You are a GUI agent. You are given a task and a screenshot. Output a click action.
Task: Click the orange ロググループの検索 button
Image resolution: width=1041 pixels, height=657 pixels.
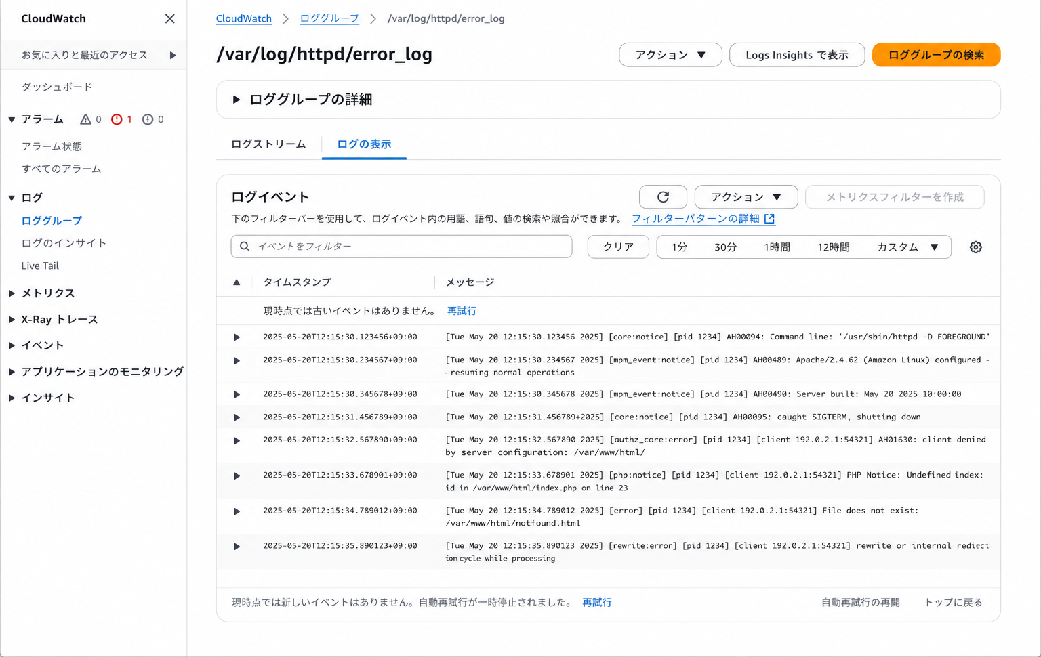pos(936,55)
